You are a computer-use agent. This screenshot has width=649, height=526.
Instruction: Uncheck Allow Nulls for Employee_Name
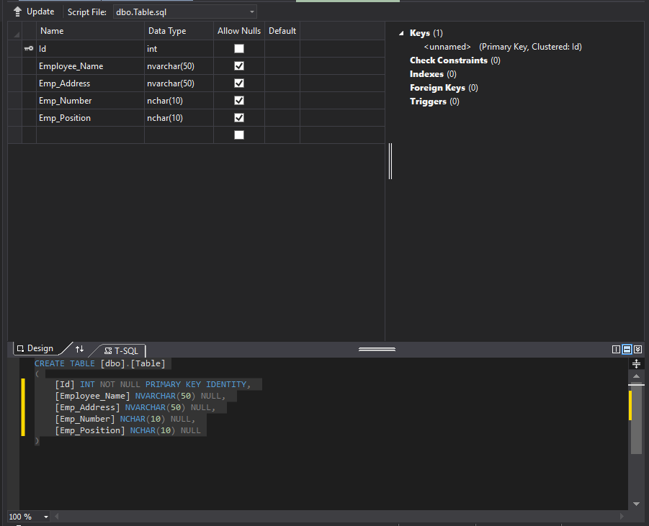point(240,65)
